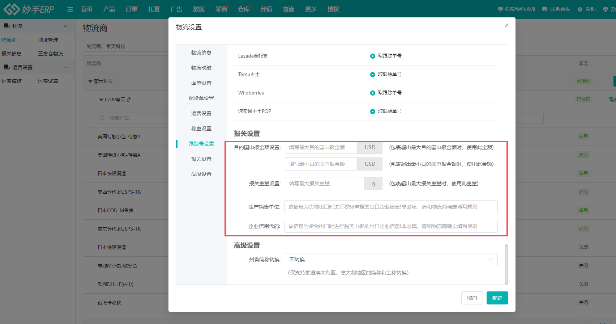Switch to the 面单设置 tab
Viewport: 616px width, 324px height.
pos(201,83)
